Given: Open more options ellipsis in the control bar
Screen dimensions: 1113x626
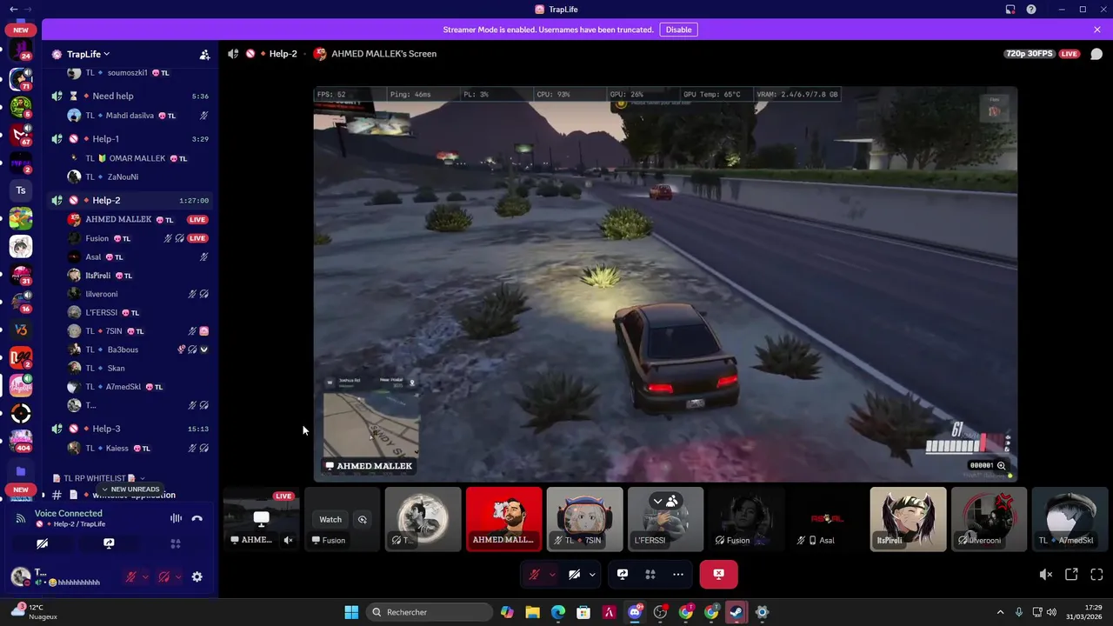Looking at the screenshot, I should pos(678,574).
